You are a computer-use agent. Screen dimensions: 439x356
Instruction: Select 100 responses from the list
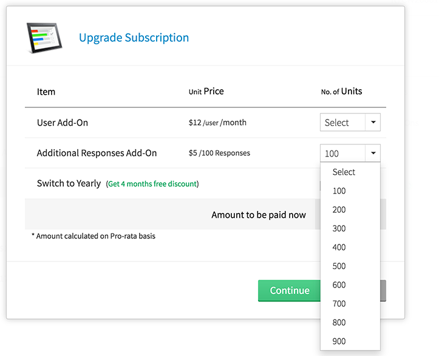click(x=339, y=191)
